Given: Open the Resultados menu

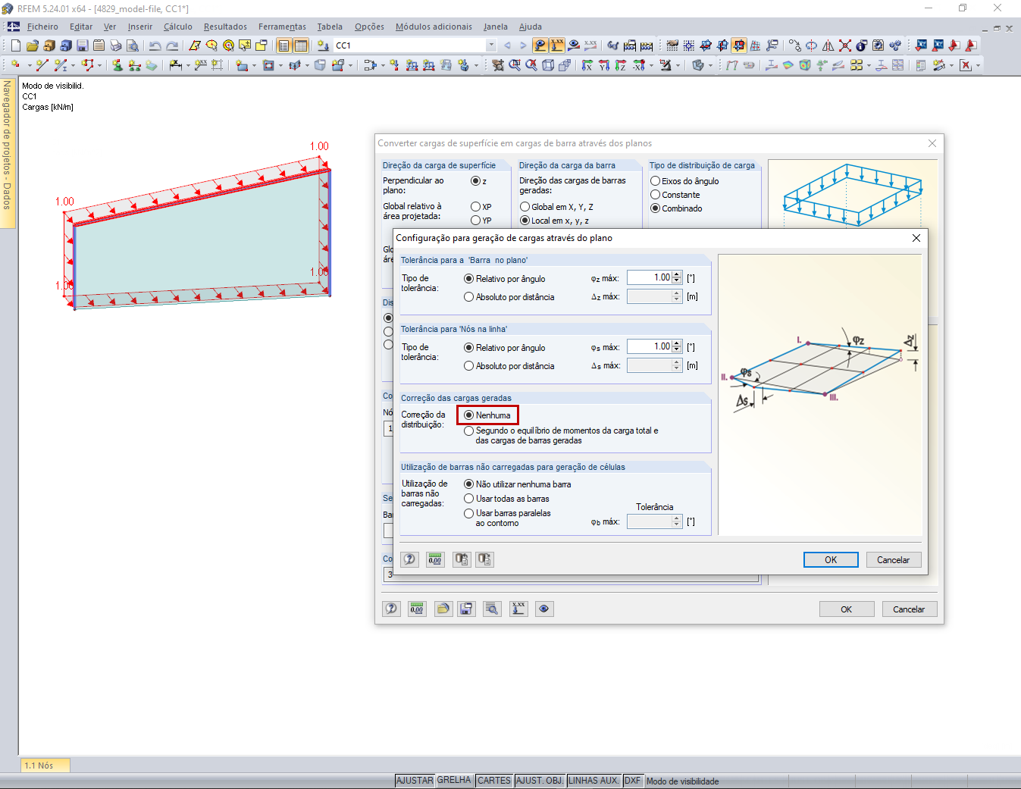Looking at the screenshot, I should click(x=225, y=27).
